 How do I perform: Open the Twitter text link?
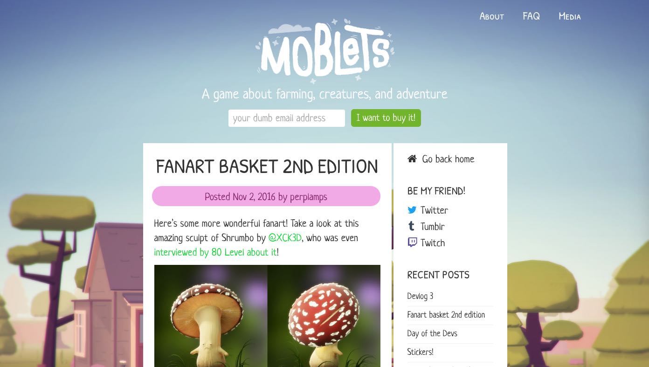tap(434, 211)
